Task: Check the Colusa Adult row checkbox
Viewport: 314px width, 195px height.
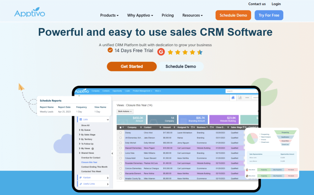Action: (120, 158)
